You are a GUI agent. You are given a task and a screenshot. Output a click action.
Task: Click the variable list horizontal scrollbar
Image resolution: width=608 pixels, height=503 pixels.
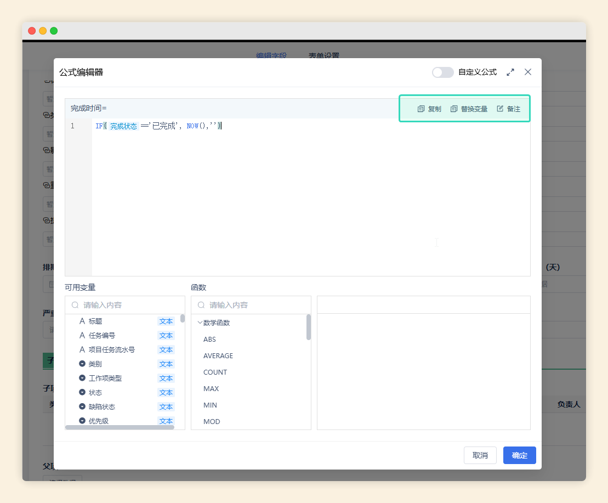click(x=120, y=427)
